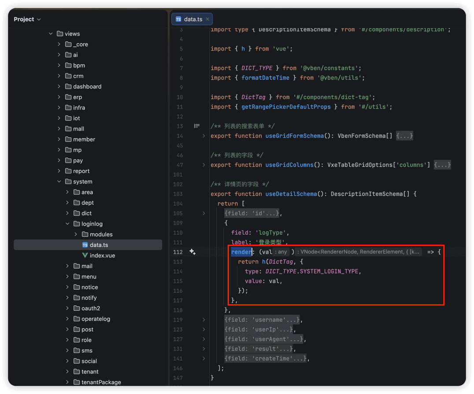
Task: Select the data.ts editor tab
Action: [192, 19]
